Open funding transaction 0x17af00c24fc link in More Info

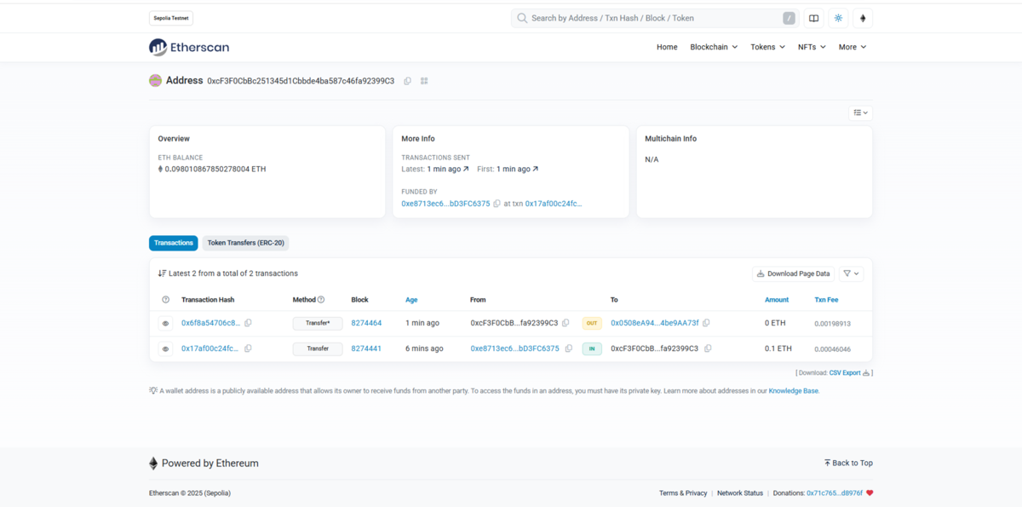point(554,204)
